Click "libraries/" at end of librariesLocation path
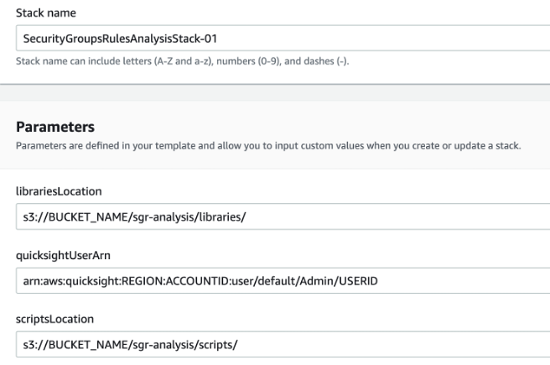The image size is (550, 365). (x=222, y=217)
